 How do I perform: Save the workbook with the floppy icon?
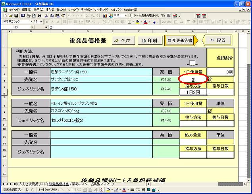tap(16, 15)
